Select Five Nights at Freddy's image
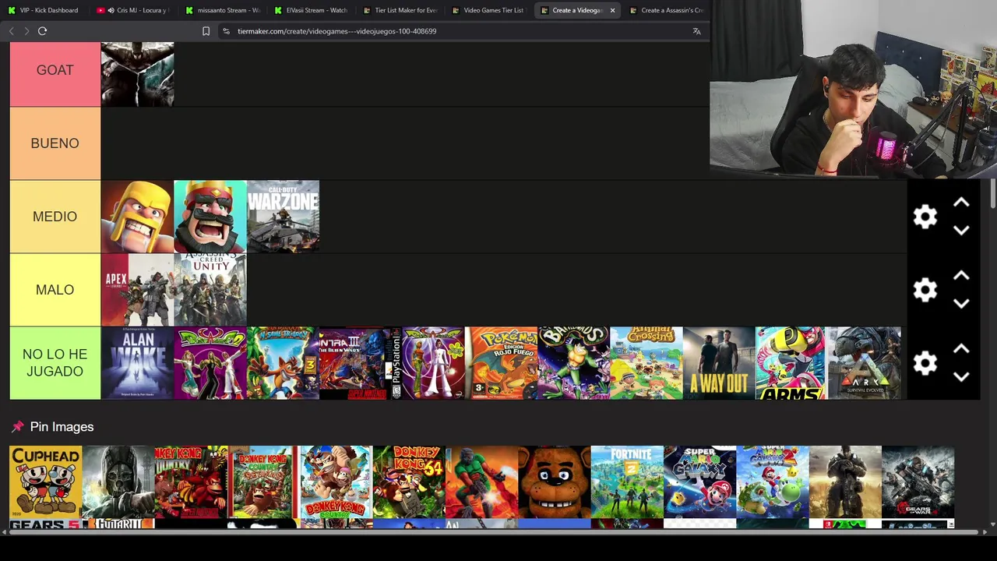 [555, 482]
